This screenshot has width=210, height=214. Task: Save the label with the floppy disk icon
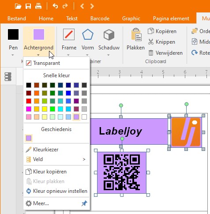tap(28, 6)
